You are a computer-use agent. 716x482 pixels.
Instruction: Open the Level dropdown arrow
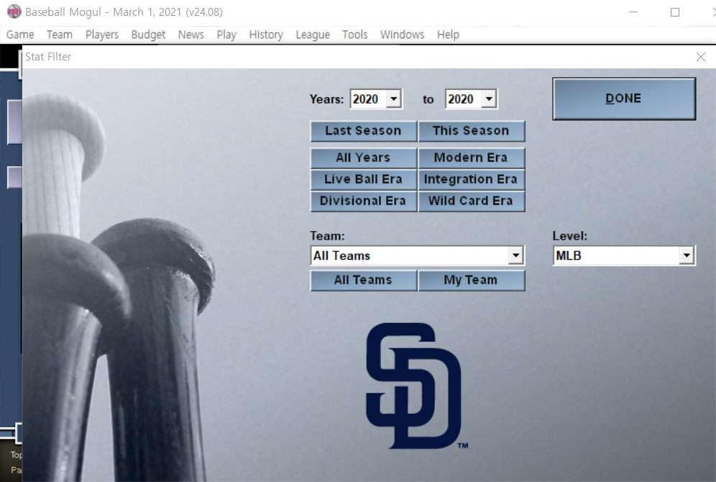[687, 255]
